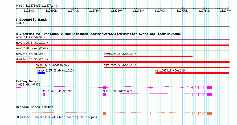Open the nsv1035422 (Coe2014) red bar

(x=148, y=56)
